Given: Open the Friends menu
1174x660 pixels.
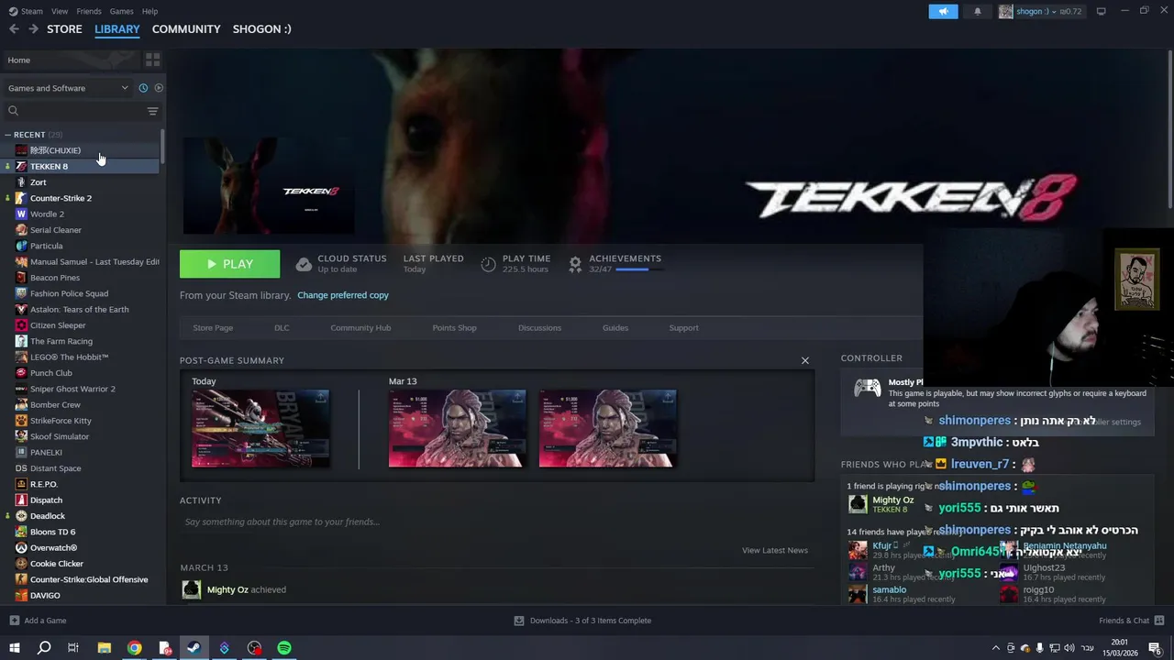Looking at the screenshot, I should pyautogui.click(x=89, y=11).
